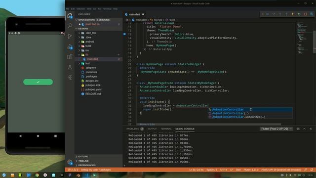This screenshot has height=178, width=316.
Task: Tap the Android emulator recents button
Action: 55,136
